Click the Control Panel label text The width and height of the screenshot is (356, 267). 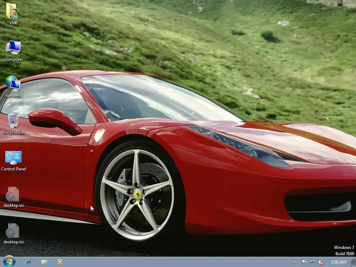point(14,169)
